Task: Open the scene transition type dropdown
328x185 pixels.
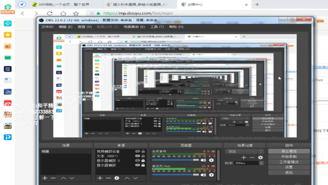Action: [x=244, y=151]
